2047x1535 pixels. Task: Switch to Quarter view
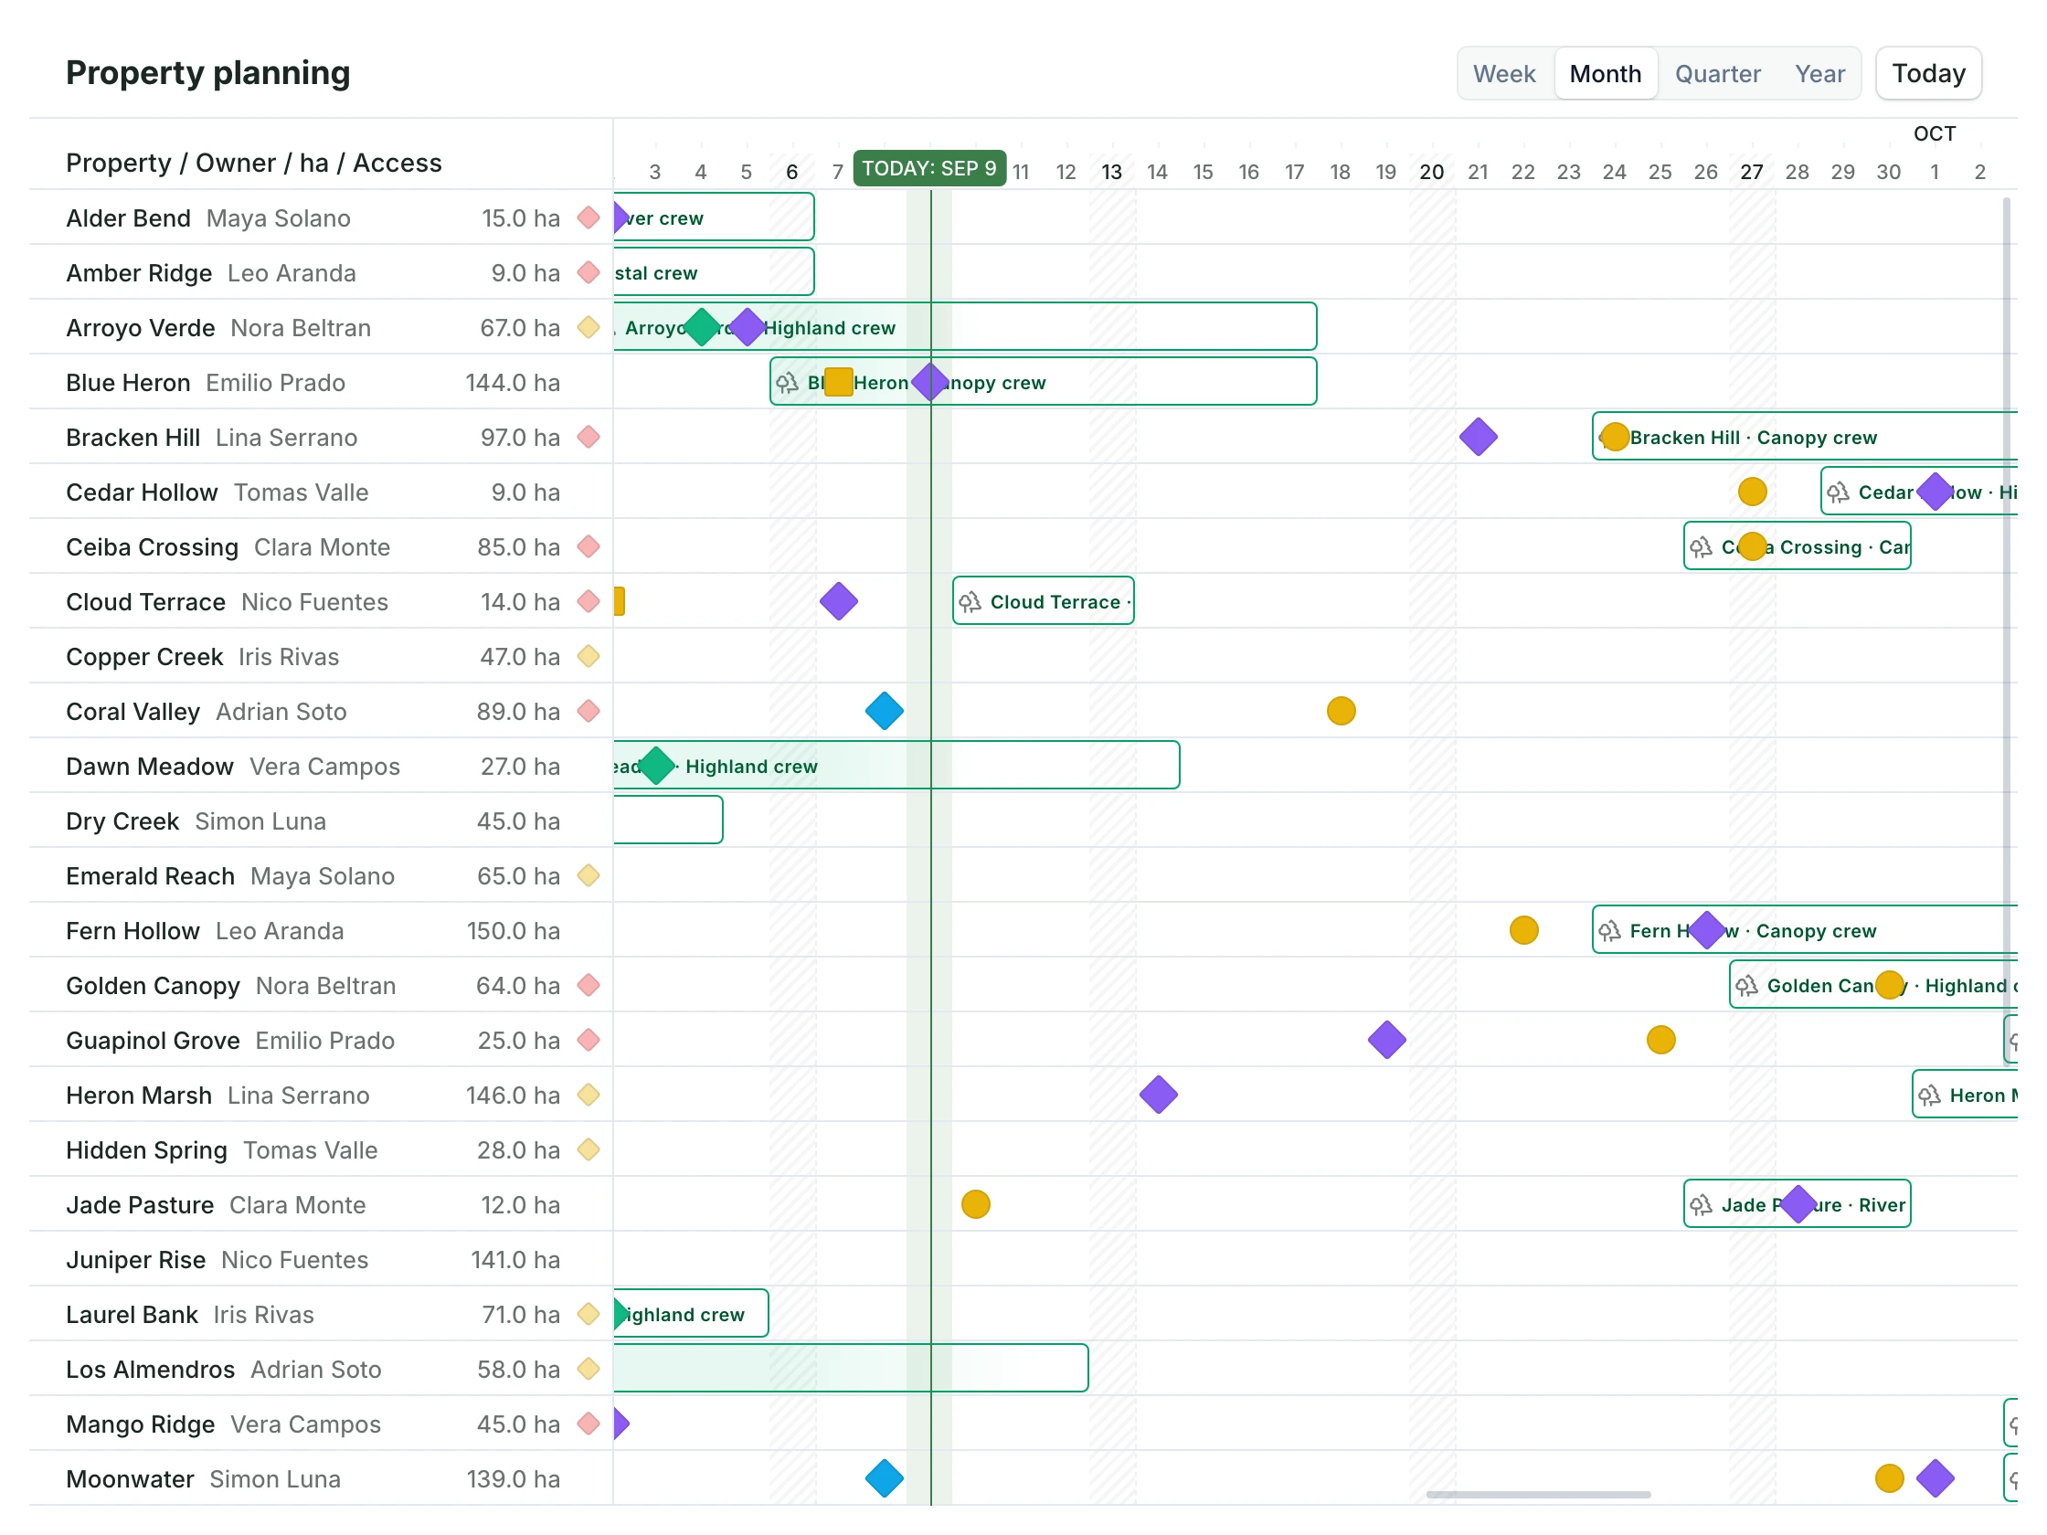(1716, 73)
